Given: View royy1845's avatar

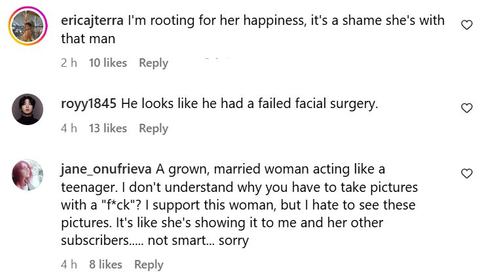Looking at the screenshot, I should coord(28,109).
